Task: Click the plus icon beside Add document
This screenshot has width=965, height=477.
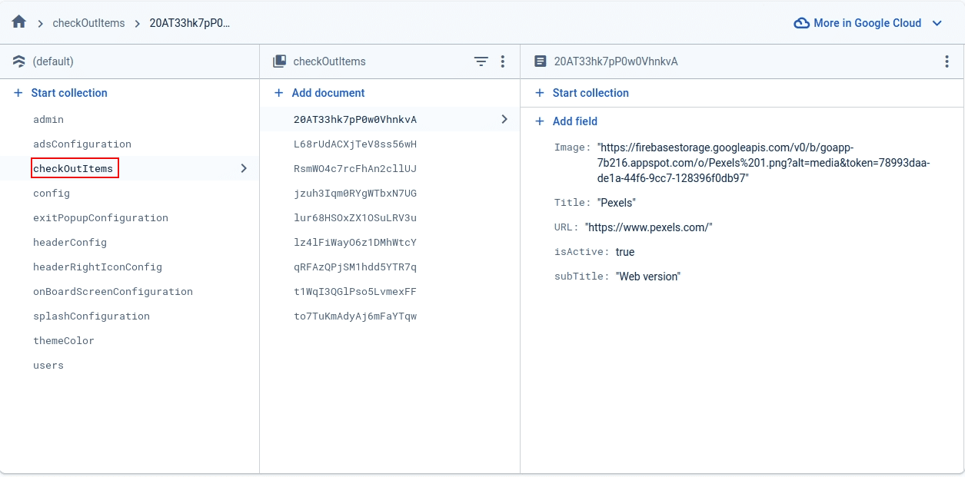Action: point(279,93)
